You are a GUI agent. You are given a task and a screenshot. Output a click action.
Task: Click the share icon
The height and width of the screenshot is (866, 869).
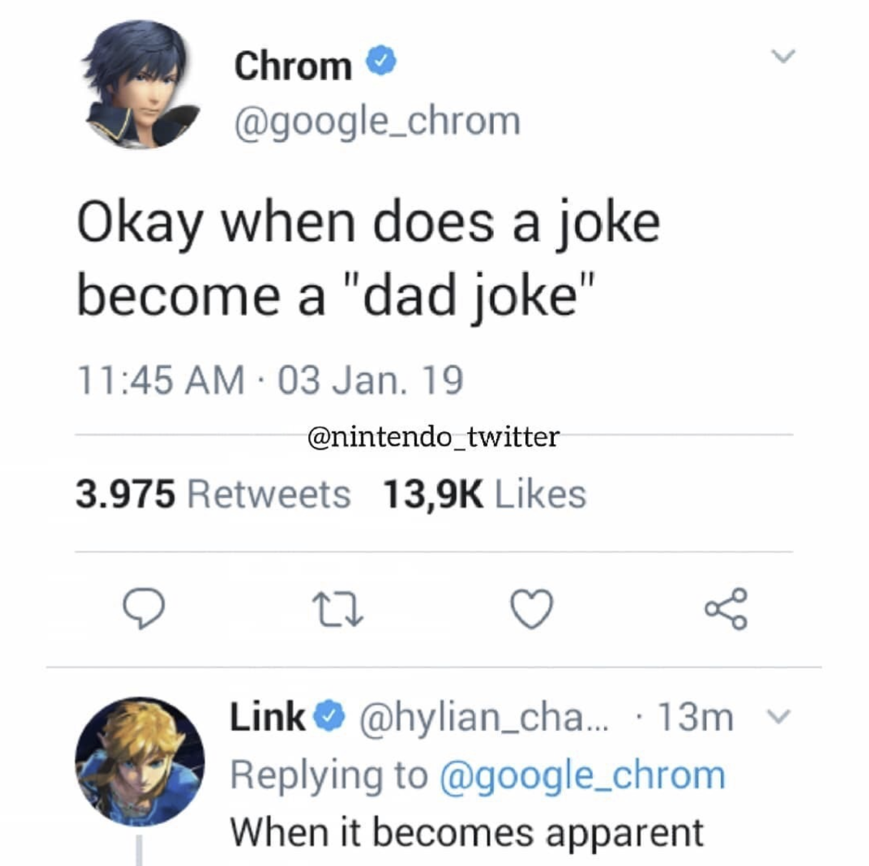click(x=726, y=609)
